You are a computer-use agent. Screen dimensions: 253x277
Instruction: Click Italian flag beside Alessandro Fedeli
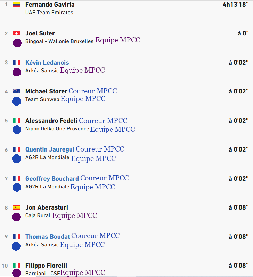pyautogui.click(x=16, y=120)
